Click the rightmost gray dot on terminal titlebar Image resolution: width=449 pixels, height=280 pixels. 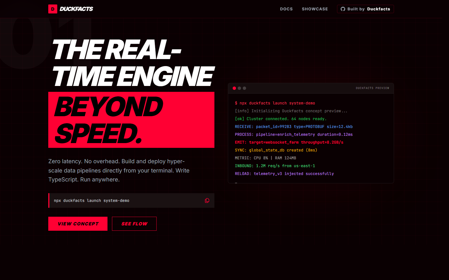pos(244,88)
